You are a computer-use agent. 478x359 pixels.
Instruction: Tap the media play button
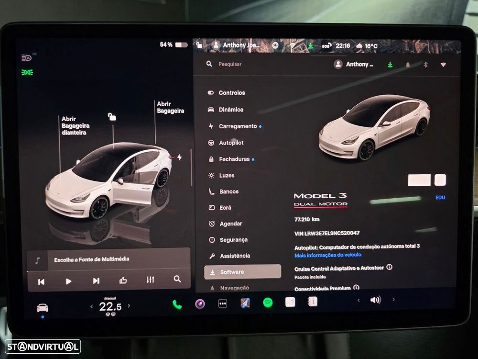coord(68,281)
